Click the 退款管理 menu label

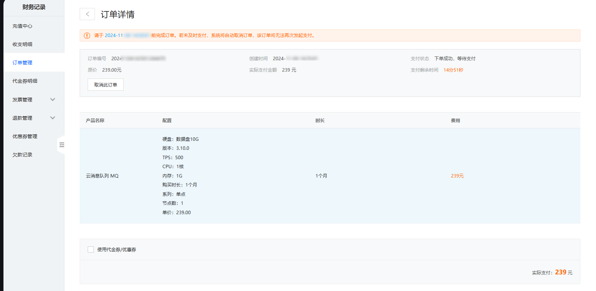[x=23, y=118]
